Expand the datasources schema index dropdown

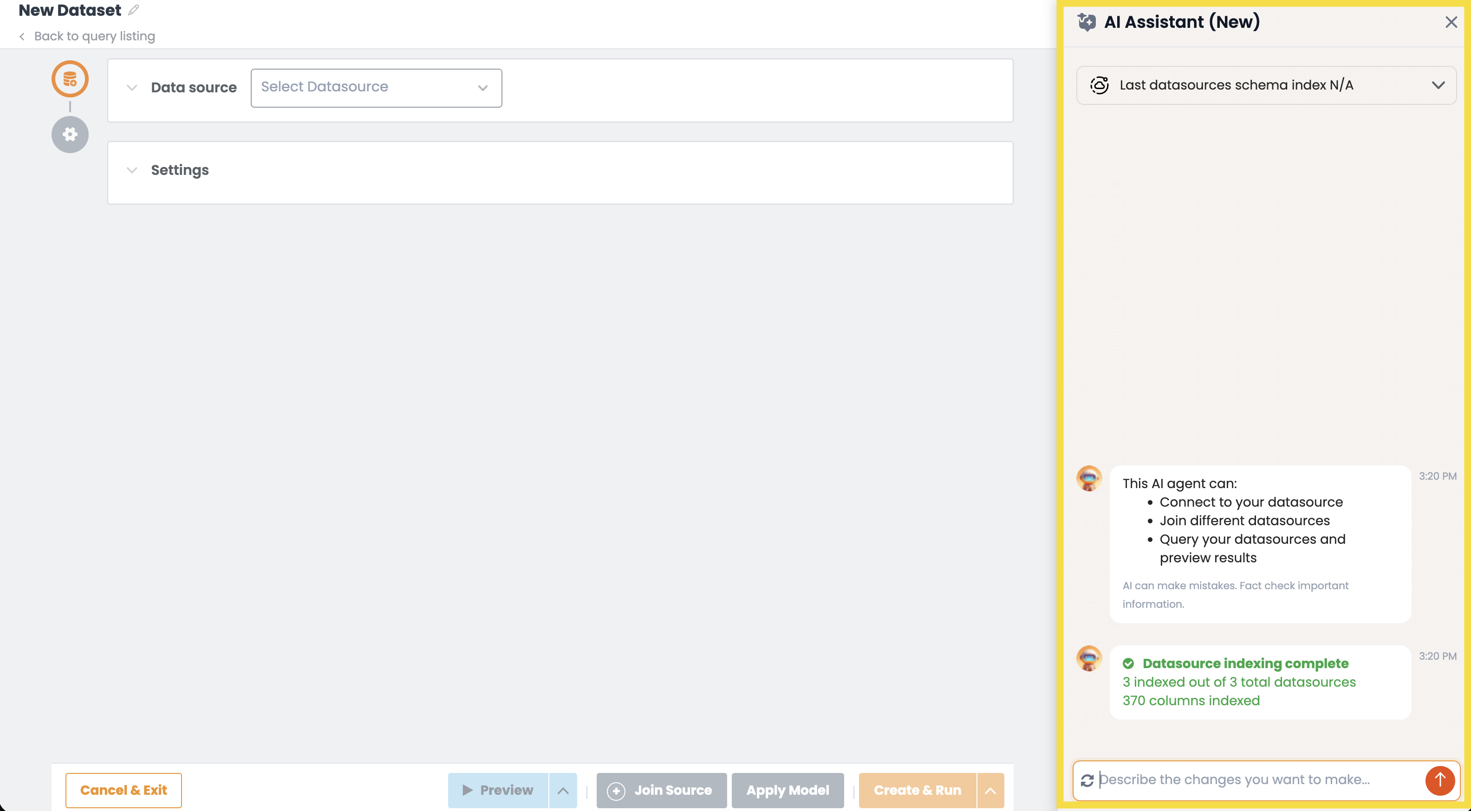(1438, 85)
